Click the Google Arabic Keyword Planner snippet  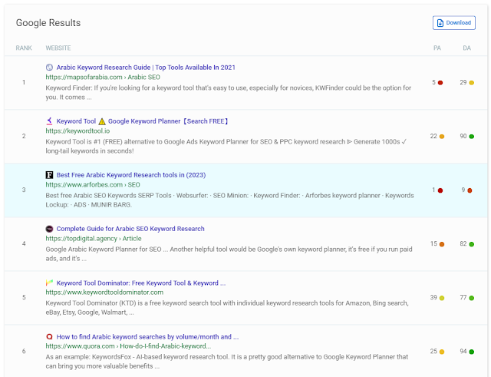click(x=229, y=254)
